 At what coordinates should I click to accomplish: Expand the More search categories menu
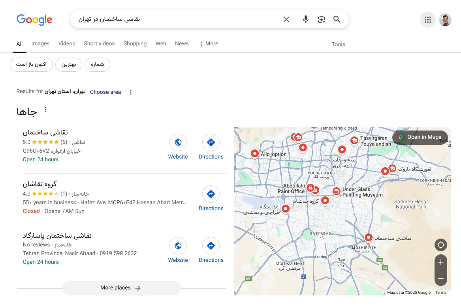coord(209,44)
